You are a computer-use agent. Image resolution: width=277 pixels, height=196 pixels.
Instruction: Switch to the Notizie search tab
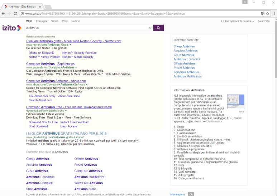76,21
